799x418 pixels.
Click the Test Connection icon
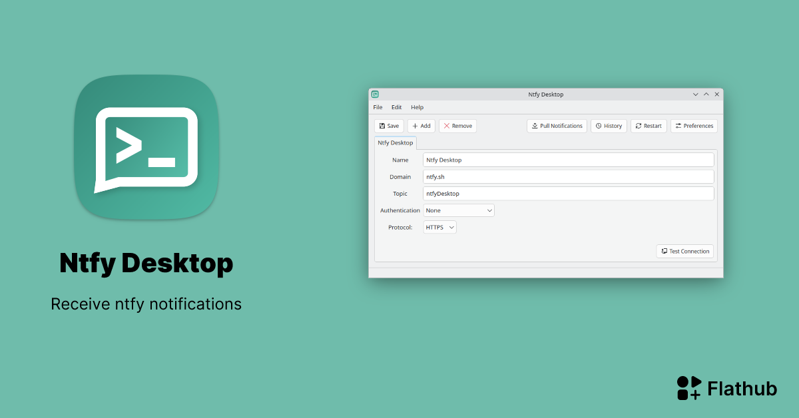point(665,251)
